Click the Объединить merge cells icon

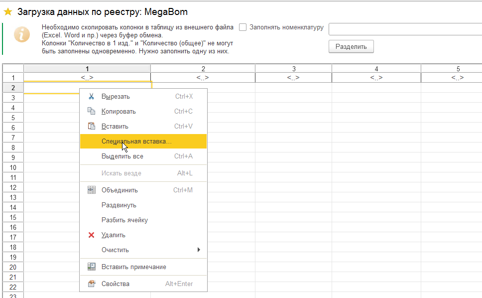click(91, 190)
